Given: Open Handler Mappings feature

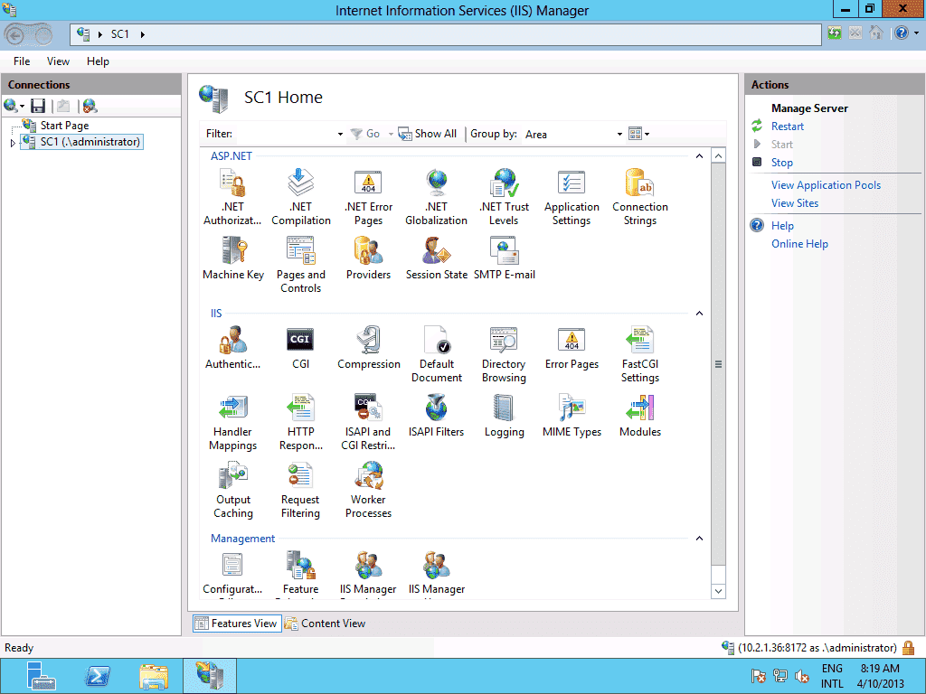Looking at the screenshot, I should (x=232, y=422).
